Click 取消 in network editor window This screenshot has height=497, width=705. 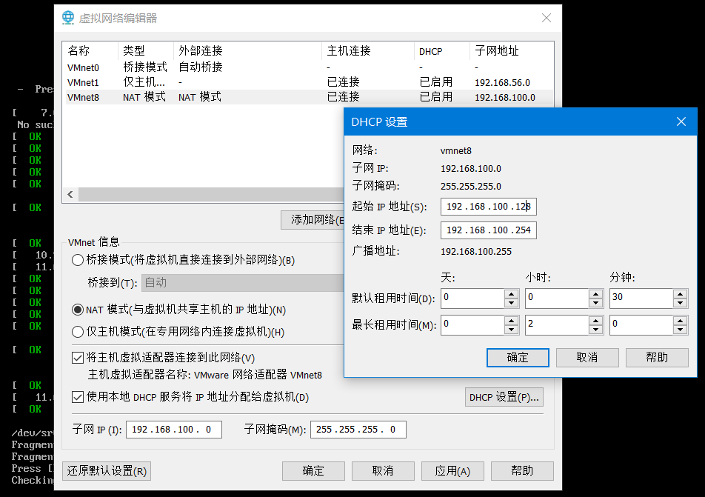(x=383, y=471)
